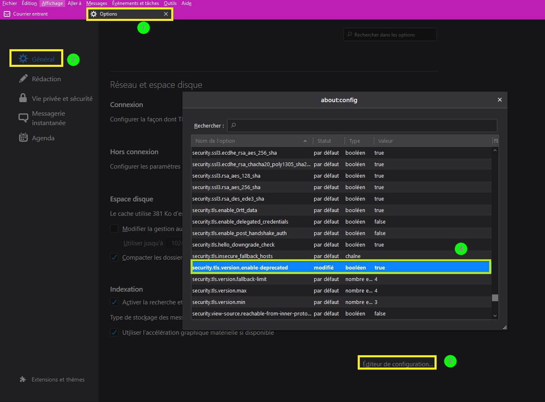
Task: Click the about:config scrollbar down arrow
Action: [x=495, y=315]
